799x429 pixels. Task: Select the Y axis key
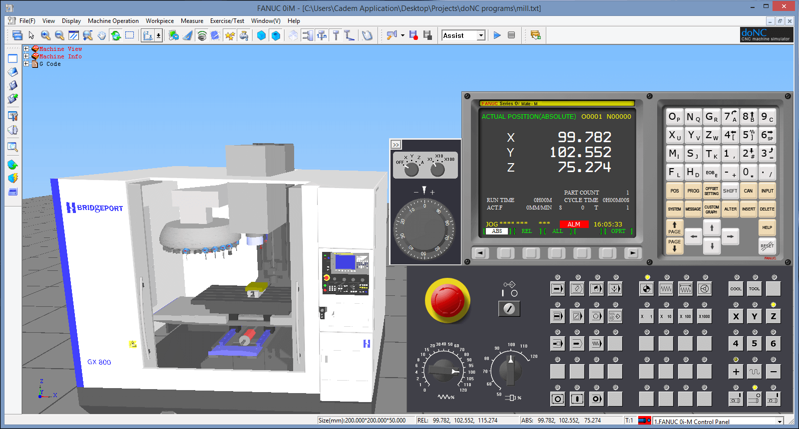coord(755,316)
